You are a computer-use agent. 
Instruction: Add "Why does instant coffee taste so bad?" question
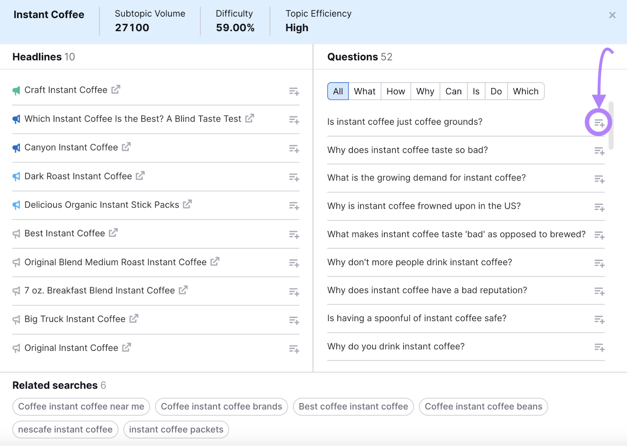tap(599, 151)
